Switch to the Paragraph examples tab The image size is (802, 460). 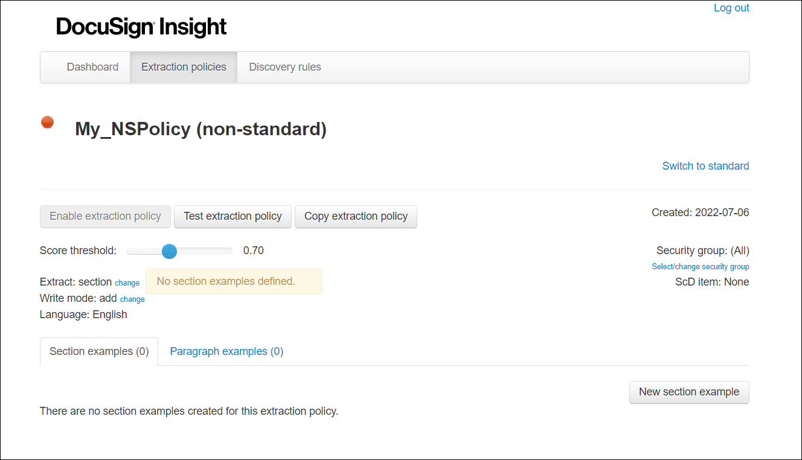[226, 351]
